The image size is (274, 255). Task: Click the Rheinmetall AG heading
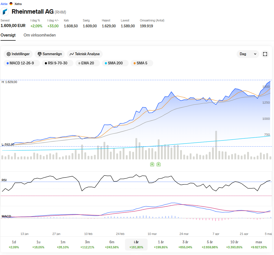click(x=32, y=12)
